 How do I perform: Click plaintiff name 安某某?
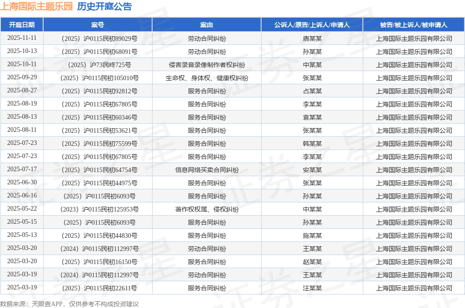[312, 170]
